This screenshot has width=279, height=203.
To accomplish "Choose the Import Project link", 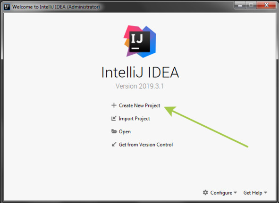I will click(x=135, y=119).
